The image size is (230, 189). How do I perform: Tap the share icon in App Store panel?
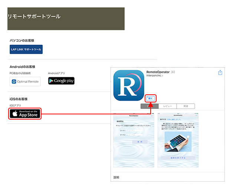pyautogui.click(x=220, y=73)
